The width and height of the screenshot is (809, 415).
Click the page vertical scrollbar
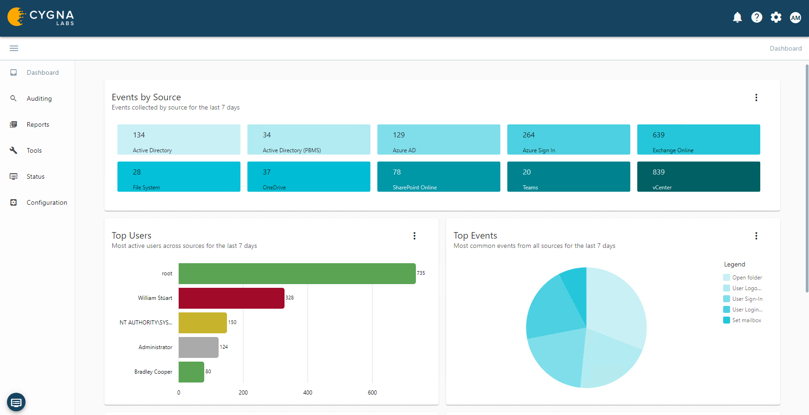click(807, 179)
